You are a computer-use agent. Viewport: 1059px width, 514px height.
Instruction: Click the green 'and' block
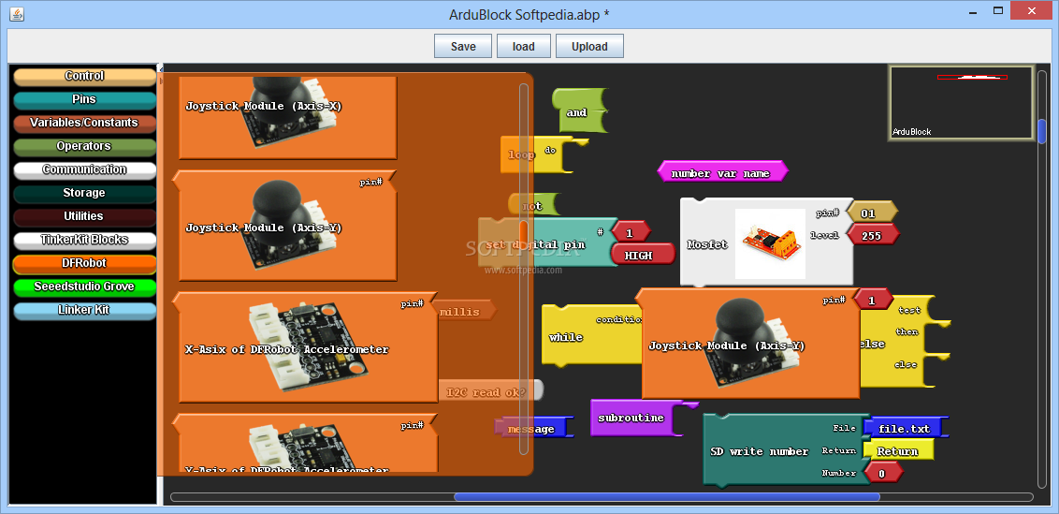click(x=579, y=110)
